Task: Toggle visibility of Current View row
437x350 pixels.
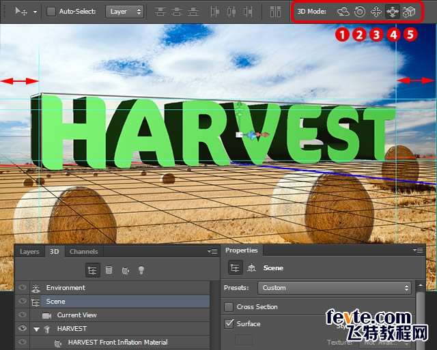Action: pyautogui.click(x=23, y=315)
